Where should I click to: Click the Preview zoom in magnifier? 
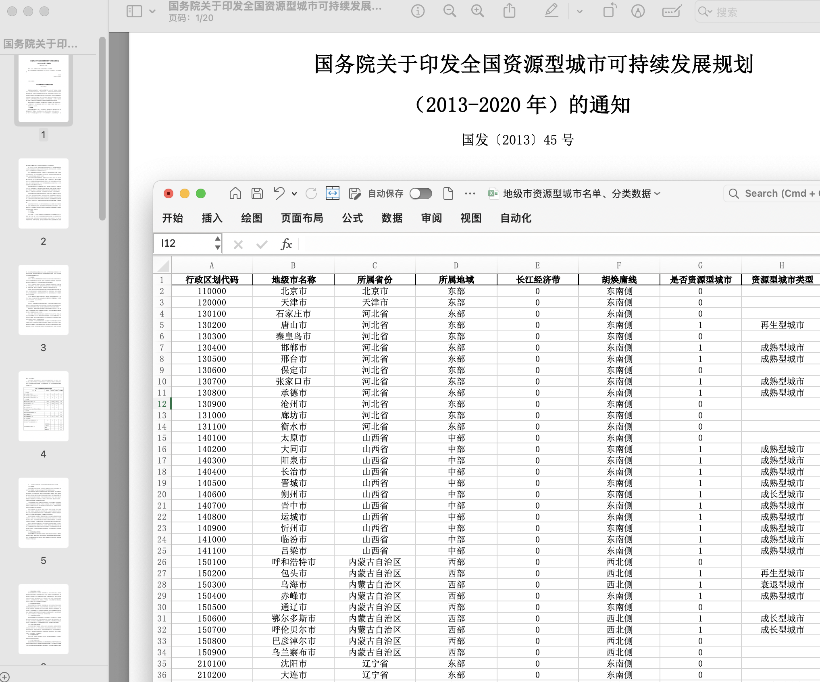coord(478,11)
